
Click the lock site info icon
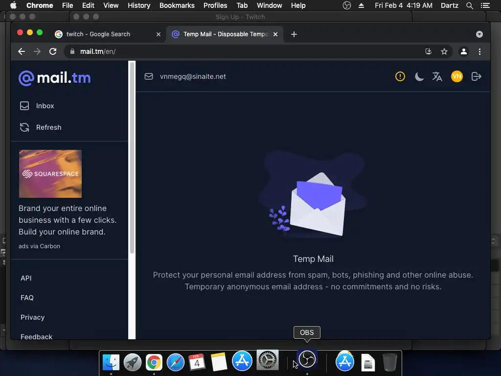click(x=72, y=51)
